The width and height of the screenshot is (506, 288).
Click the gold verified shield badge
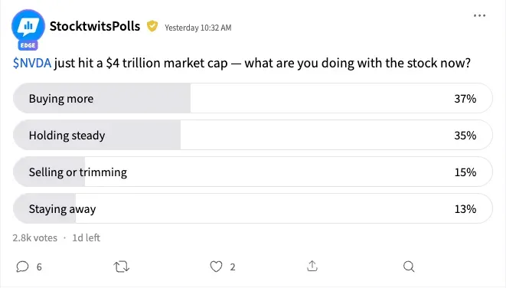[152, 26]
